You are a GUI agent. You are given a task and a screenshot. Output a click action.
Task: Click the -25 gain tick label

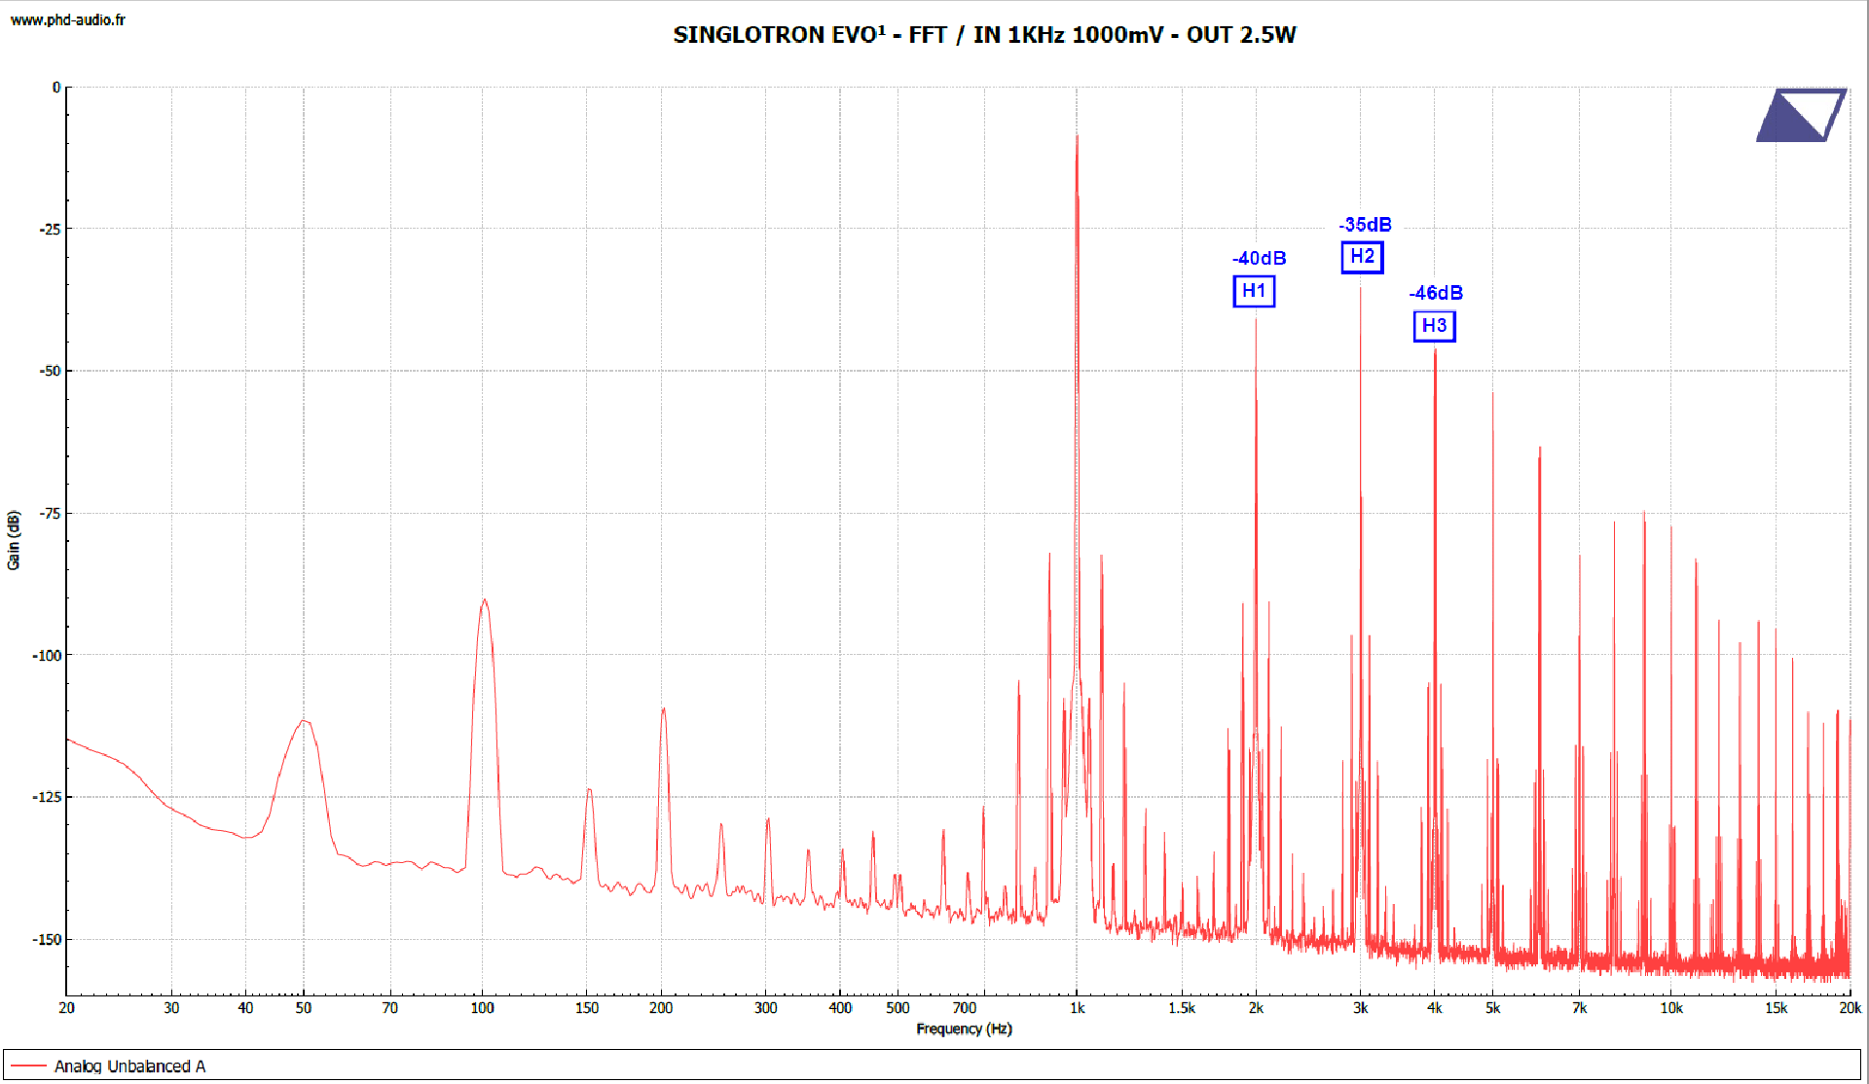pyautogui.click(x=50, y=229)
